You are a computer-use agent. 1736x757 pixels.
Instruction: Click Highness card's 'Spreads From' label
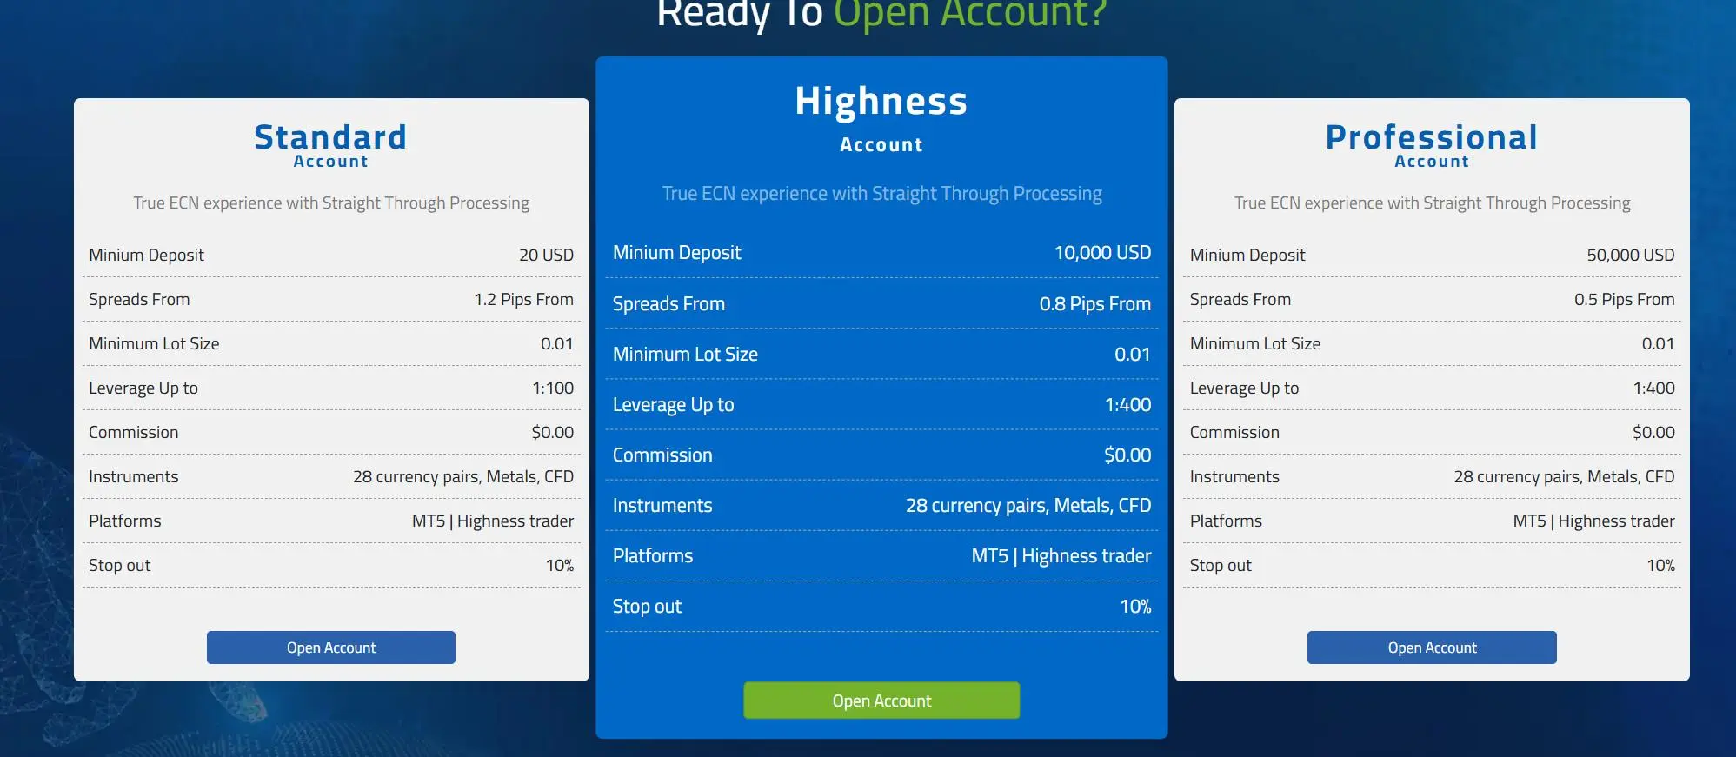click(668, 303)
